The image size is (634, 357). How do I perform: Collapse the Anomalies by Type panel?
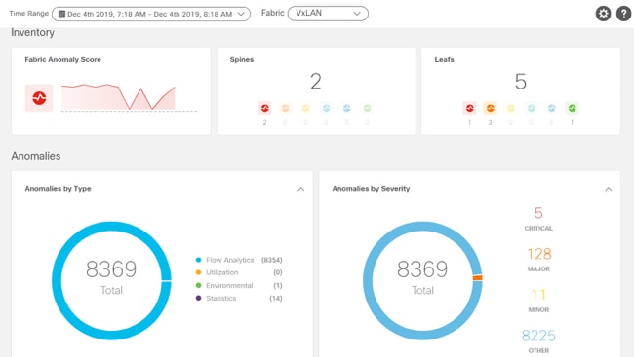coord(300,189)
